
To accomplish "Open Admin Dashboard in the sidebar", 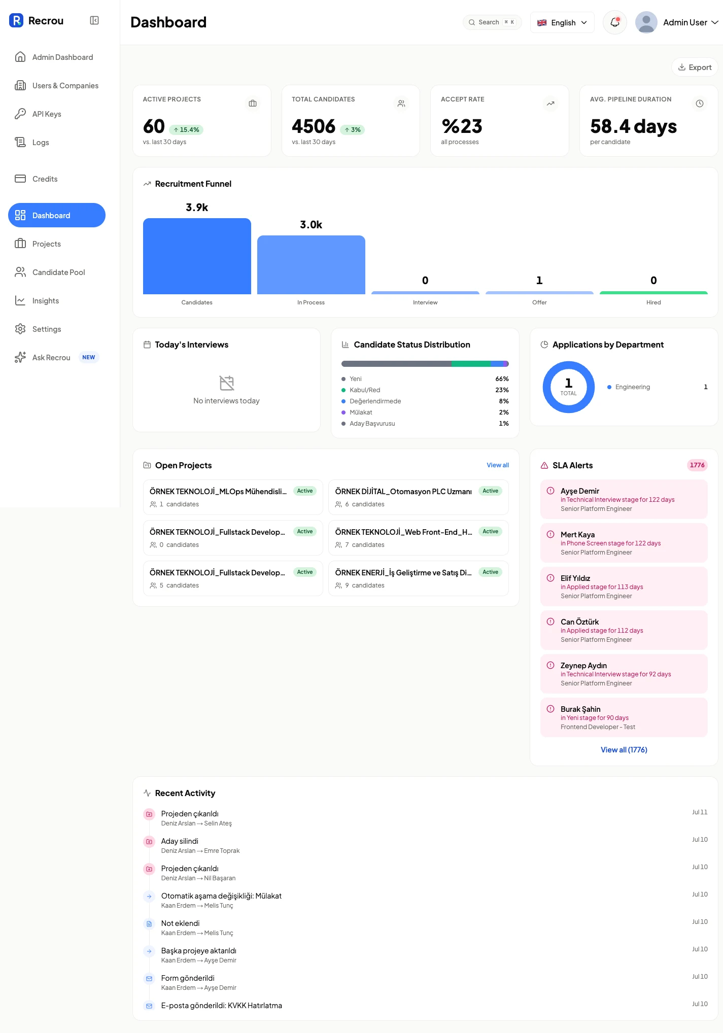I will pos(57,57).
